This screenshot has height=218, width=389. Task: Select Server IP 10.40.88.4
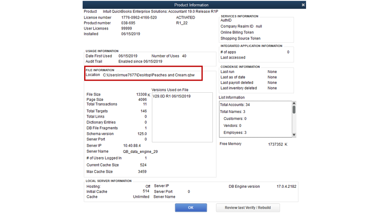(132, 145)
